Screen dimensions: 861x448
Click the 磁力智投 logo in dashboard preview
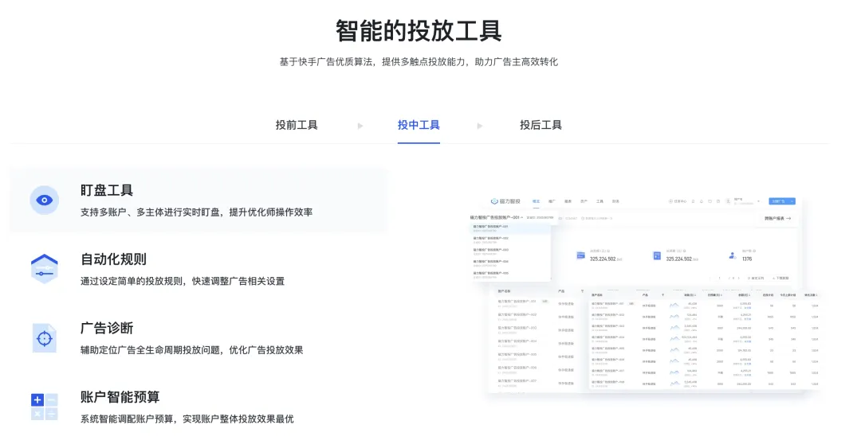point(505,201)
